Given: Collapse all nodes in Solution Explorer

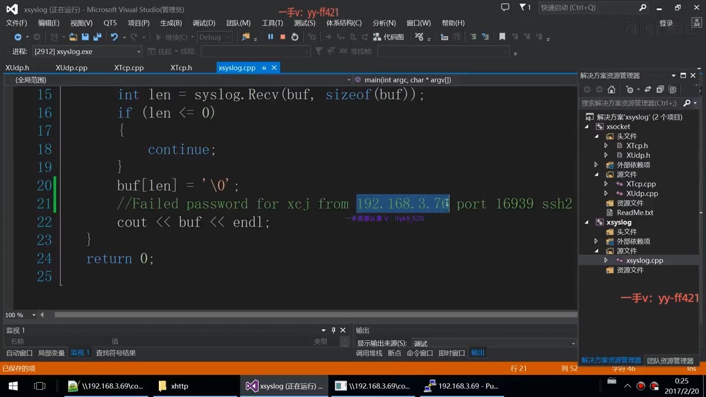Looking at the screenshot, I should coord(660,89).
